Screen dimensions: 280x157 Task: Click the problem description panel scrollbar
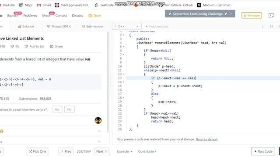(x=108, y=82)
